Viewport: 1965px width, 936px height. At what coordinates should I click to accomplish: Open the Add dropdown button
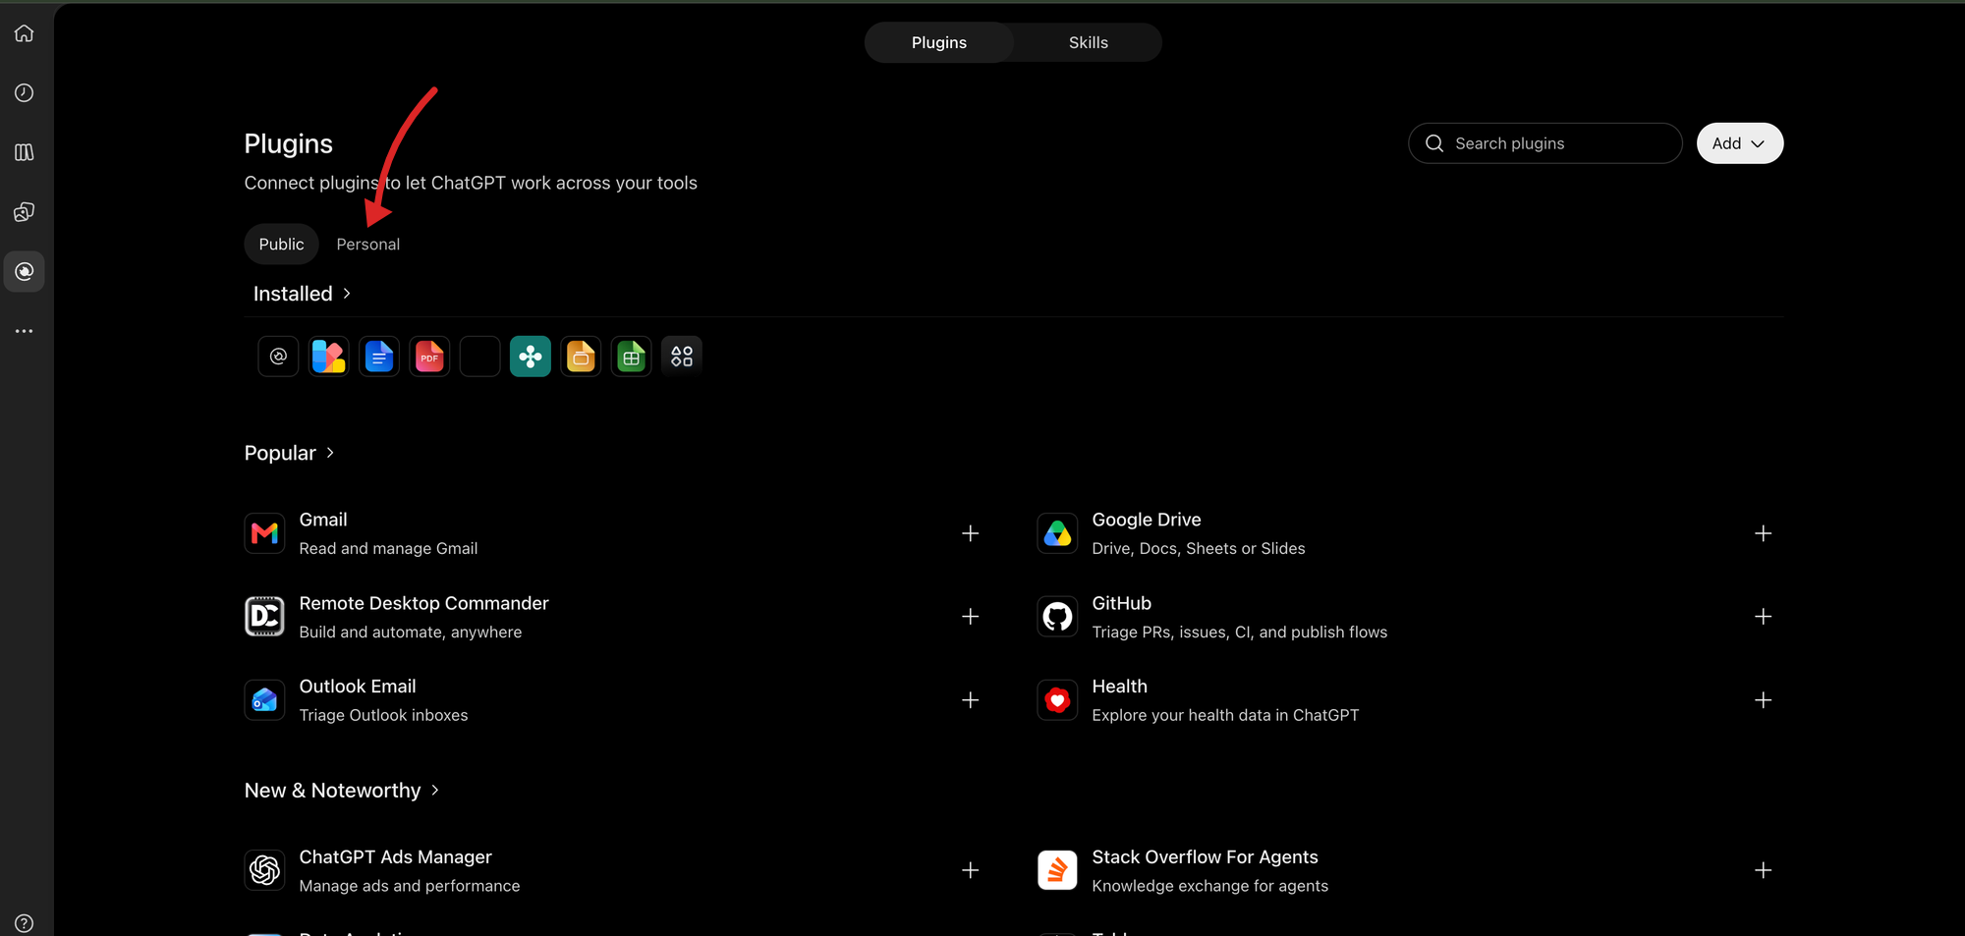pyautogui.click(x=1740, y=143)
